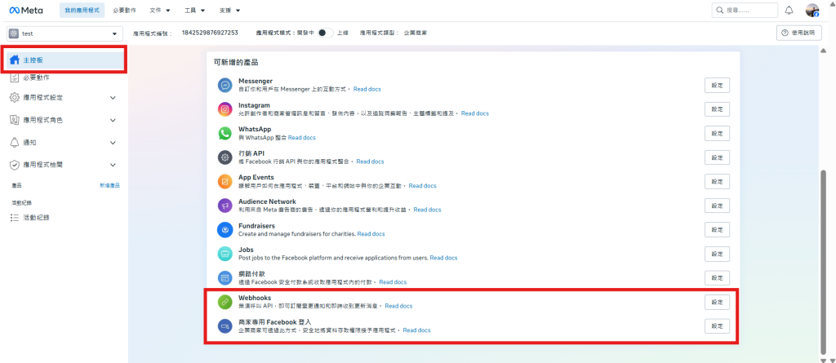Click the 商家專用 Facebook 登入 icon
This screenshot has width=836, height=363.
225,326
